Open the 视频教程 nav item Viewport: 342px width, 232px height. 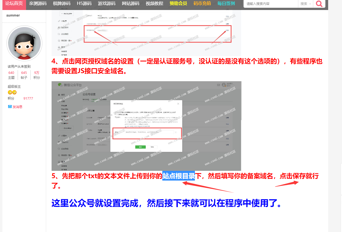154,4
